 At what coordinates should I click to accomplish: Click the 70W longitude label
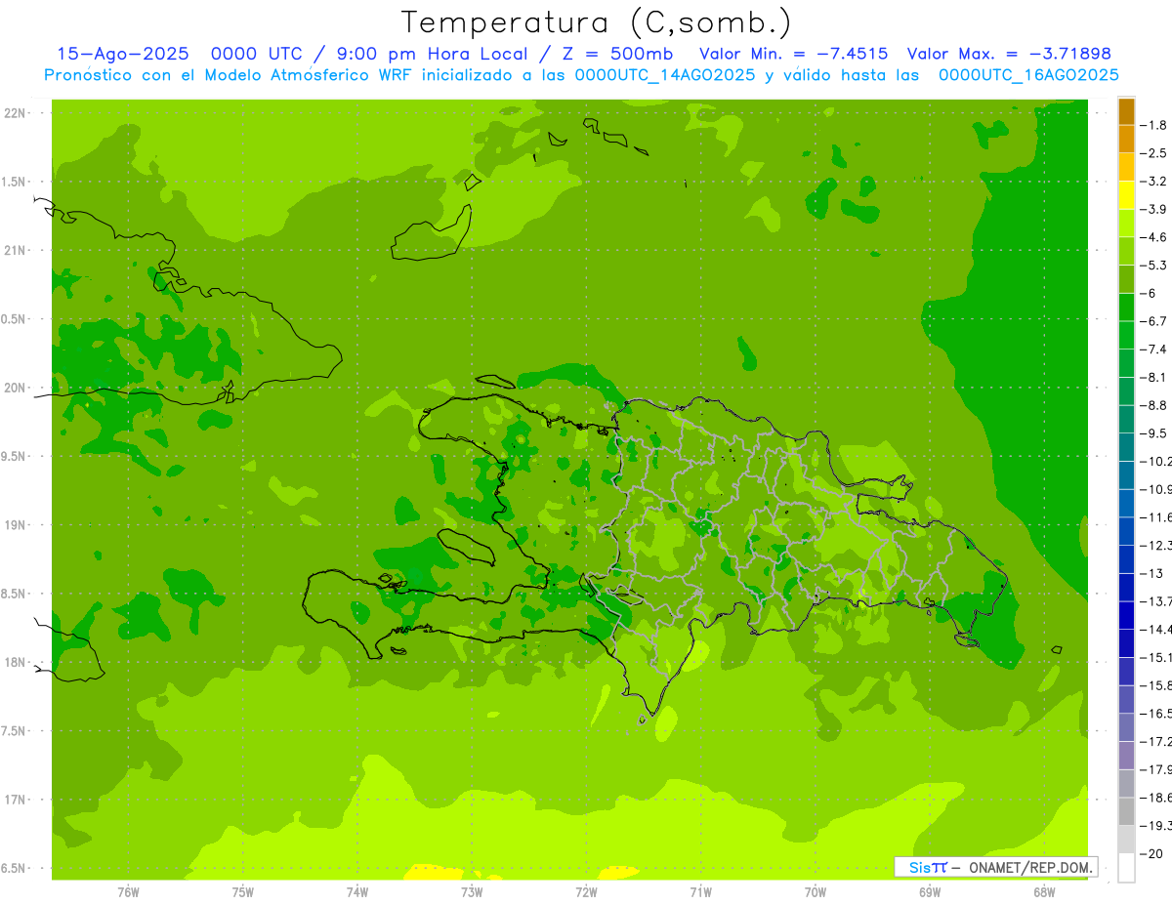click(816, 892)
